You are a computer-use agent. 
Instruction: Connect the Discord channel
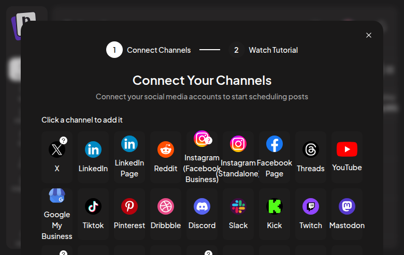coord(202,214)
